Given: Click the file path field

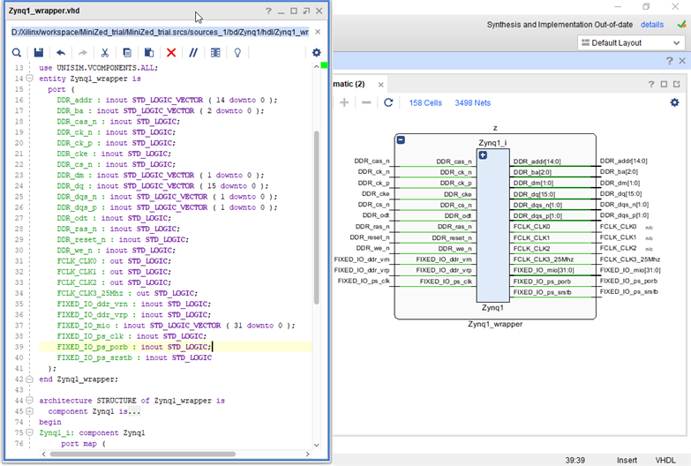Looking at the screenshot, I should tap(160, 32).
